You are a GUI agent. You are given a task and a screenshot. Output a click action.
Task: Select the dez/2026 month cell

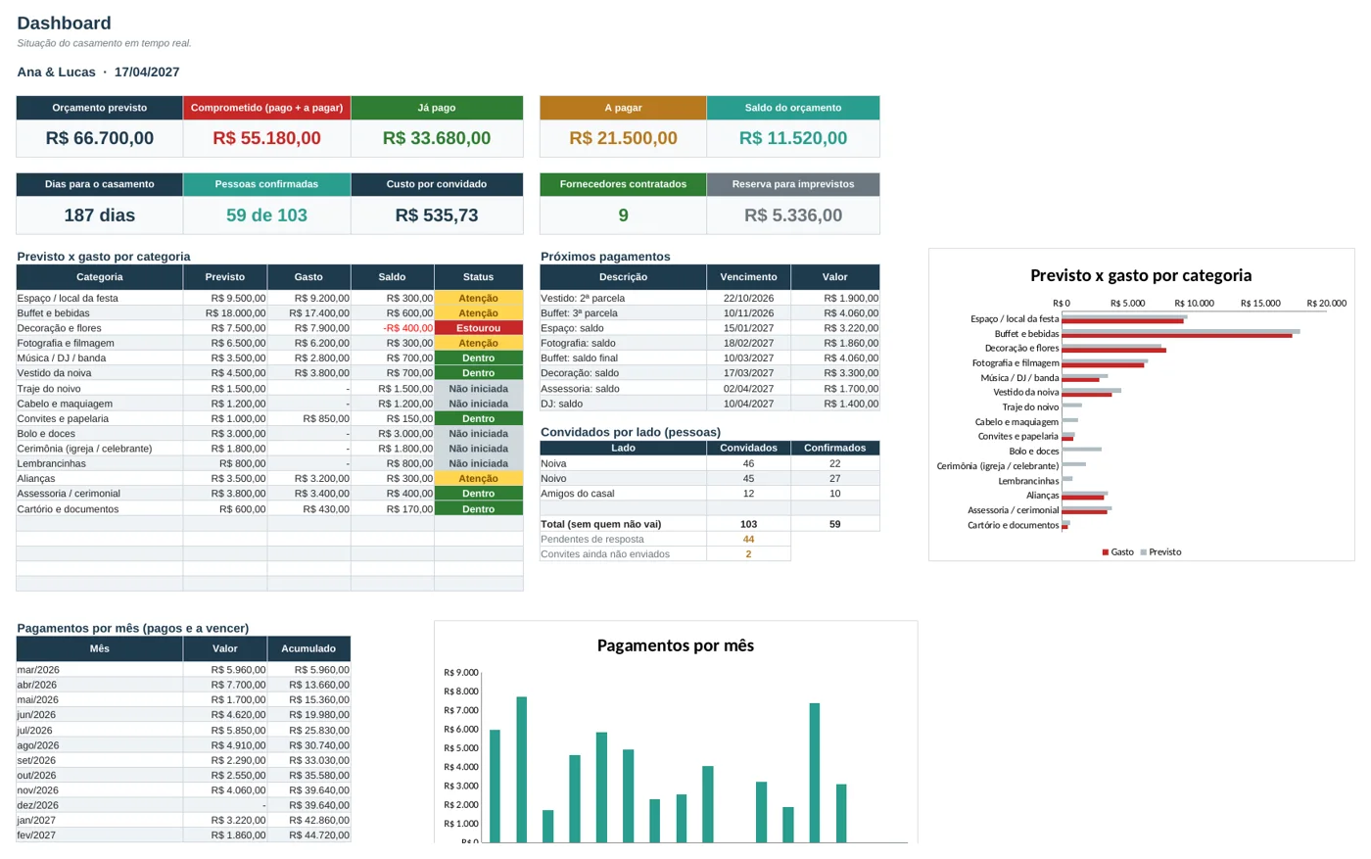[100, 805]
